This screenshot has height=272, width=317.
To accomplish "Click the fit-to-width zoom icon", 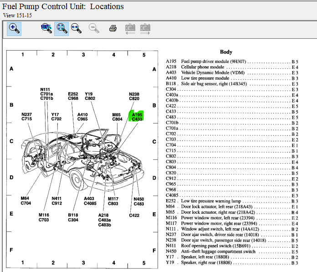I will coord(77,28).
